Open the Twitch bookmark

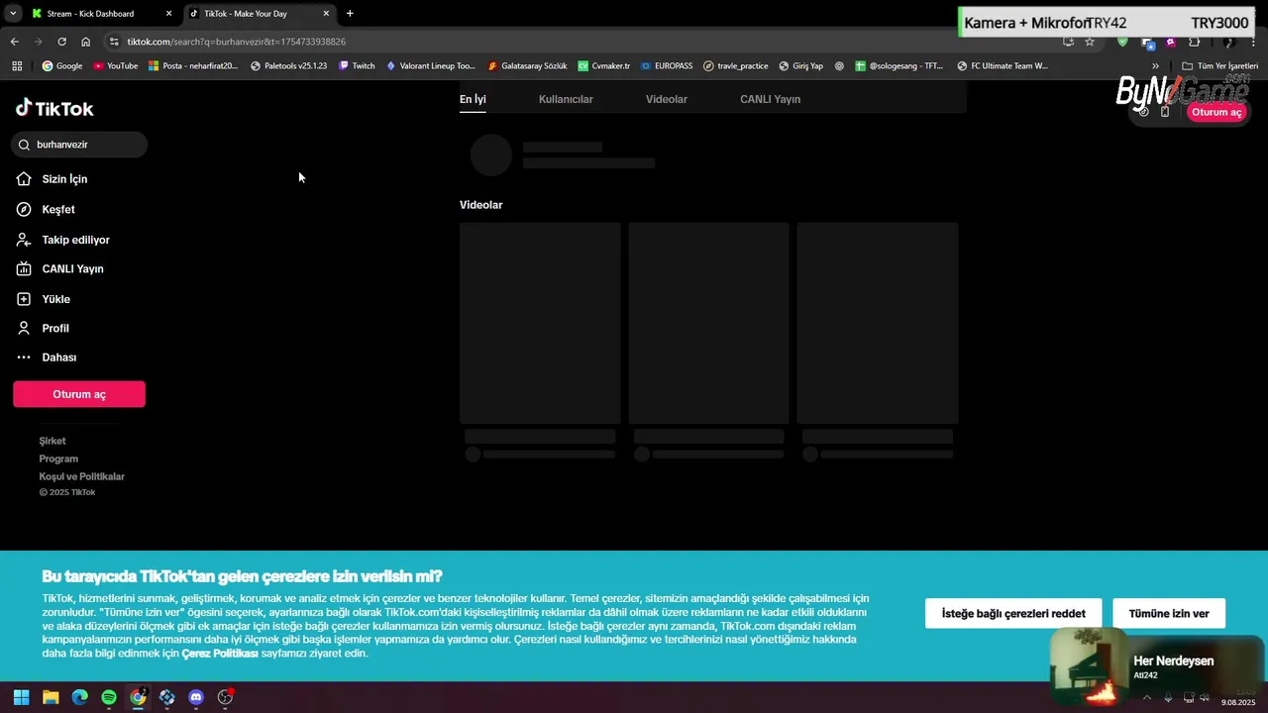pos(357,66)
